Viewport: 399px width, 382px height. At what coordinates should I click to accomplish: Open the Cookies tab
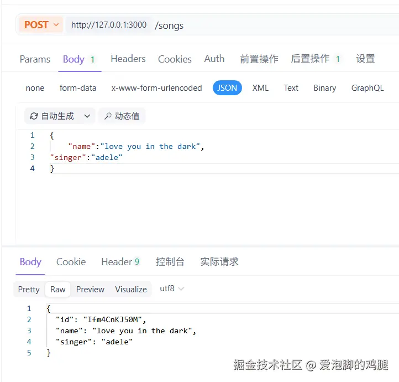[175, 59]
